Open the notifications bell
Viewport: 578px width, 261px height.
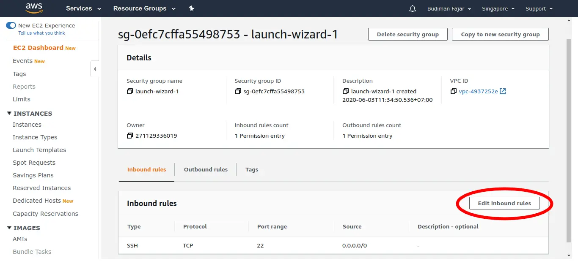click(413, 8)
